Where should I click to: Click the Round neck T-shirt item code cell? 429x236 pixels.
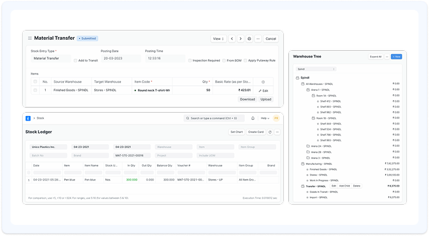point(152,91)
